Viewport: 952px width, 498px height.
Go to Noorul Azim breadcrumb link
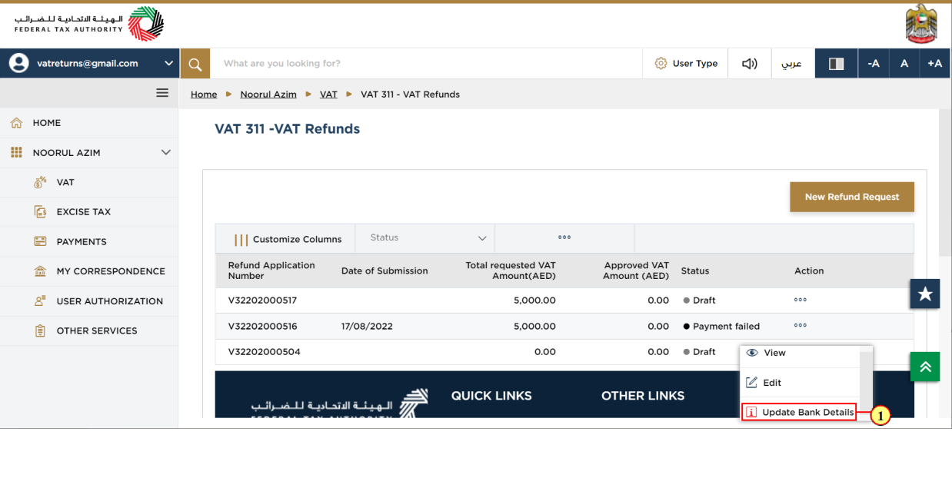coord(268,95)
